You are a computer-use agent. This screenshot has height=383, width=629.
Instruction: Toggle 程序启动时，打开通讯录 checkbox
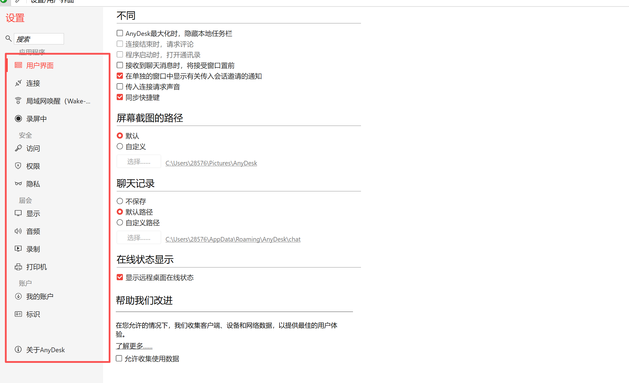pos(120,55)
